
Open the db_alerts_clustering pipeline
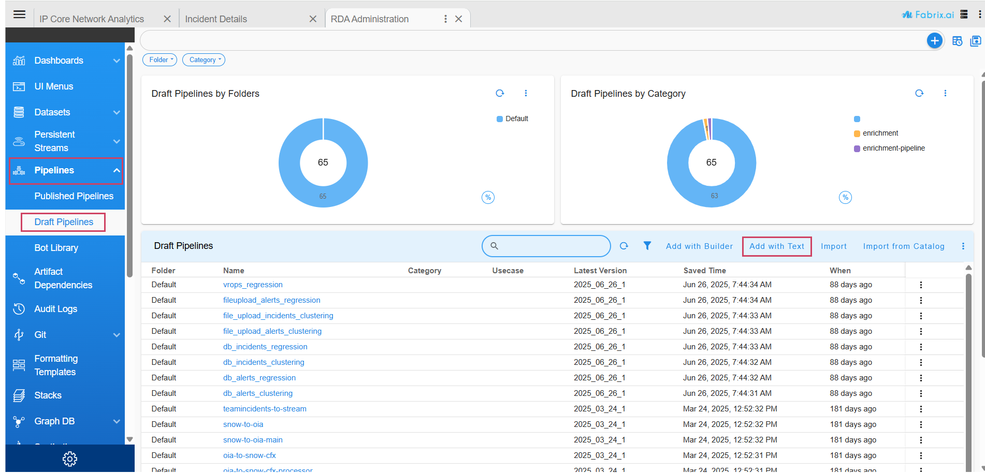(x=257, y=393)
